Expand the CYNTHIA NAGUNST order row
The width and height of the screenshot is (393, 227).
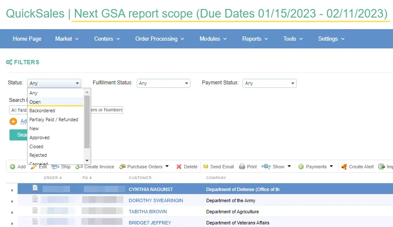[x=12, y=190]
